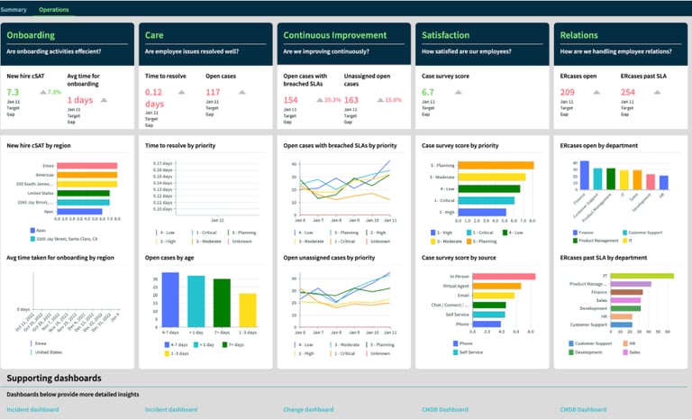Click the Time to resolve trend arrow
This screenshot has height=420, width=692.
pos(181,92)
